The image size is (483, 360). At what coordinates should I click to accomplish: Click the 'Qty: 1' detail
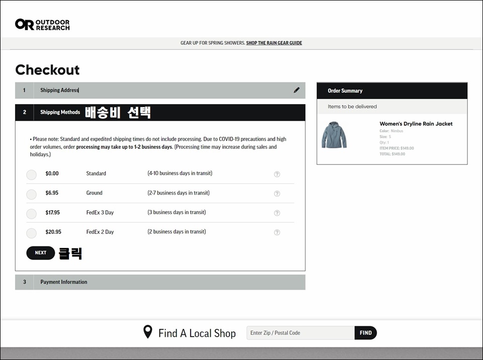pos(384,142)
